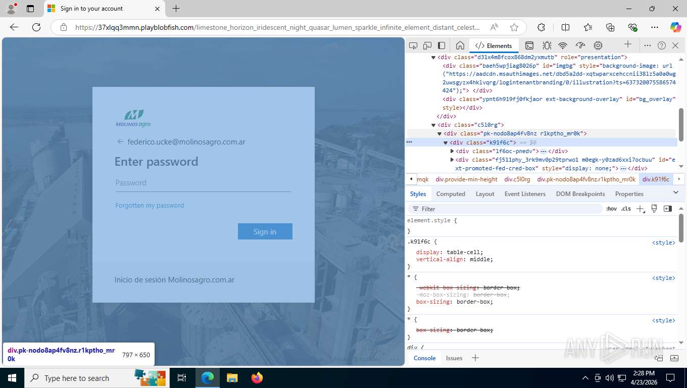Expand the fj511phy_3rk9mv0p29tprwo1 div node
Image resolution: width=687 pixels, height=388 pixels.
[x=452, y=160]
